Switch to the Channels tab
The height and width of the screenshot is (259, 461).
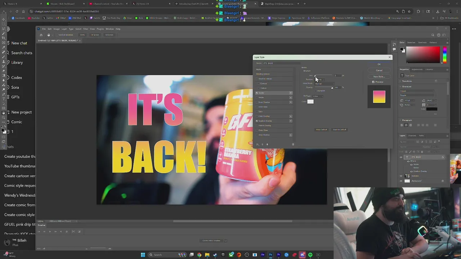[412, 136]
